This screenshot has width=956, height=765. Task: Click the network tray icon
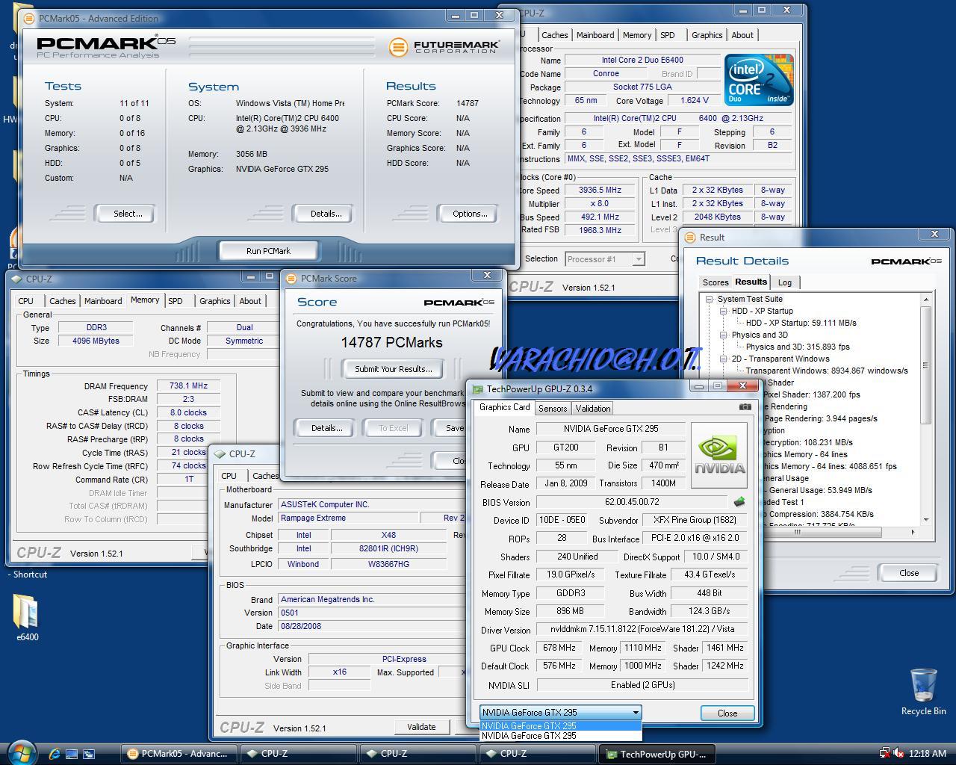coord(885,753)
